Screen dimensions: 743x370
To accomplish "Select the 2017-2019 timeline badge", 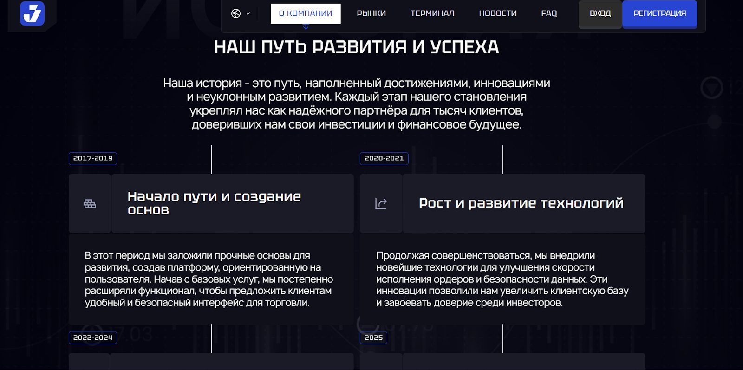I will point(93,158).
